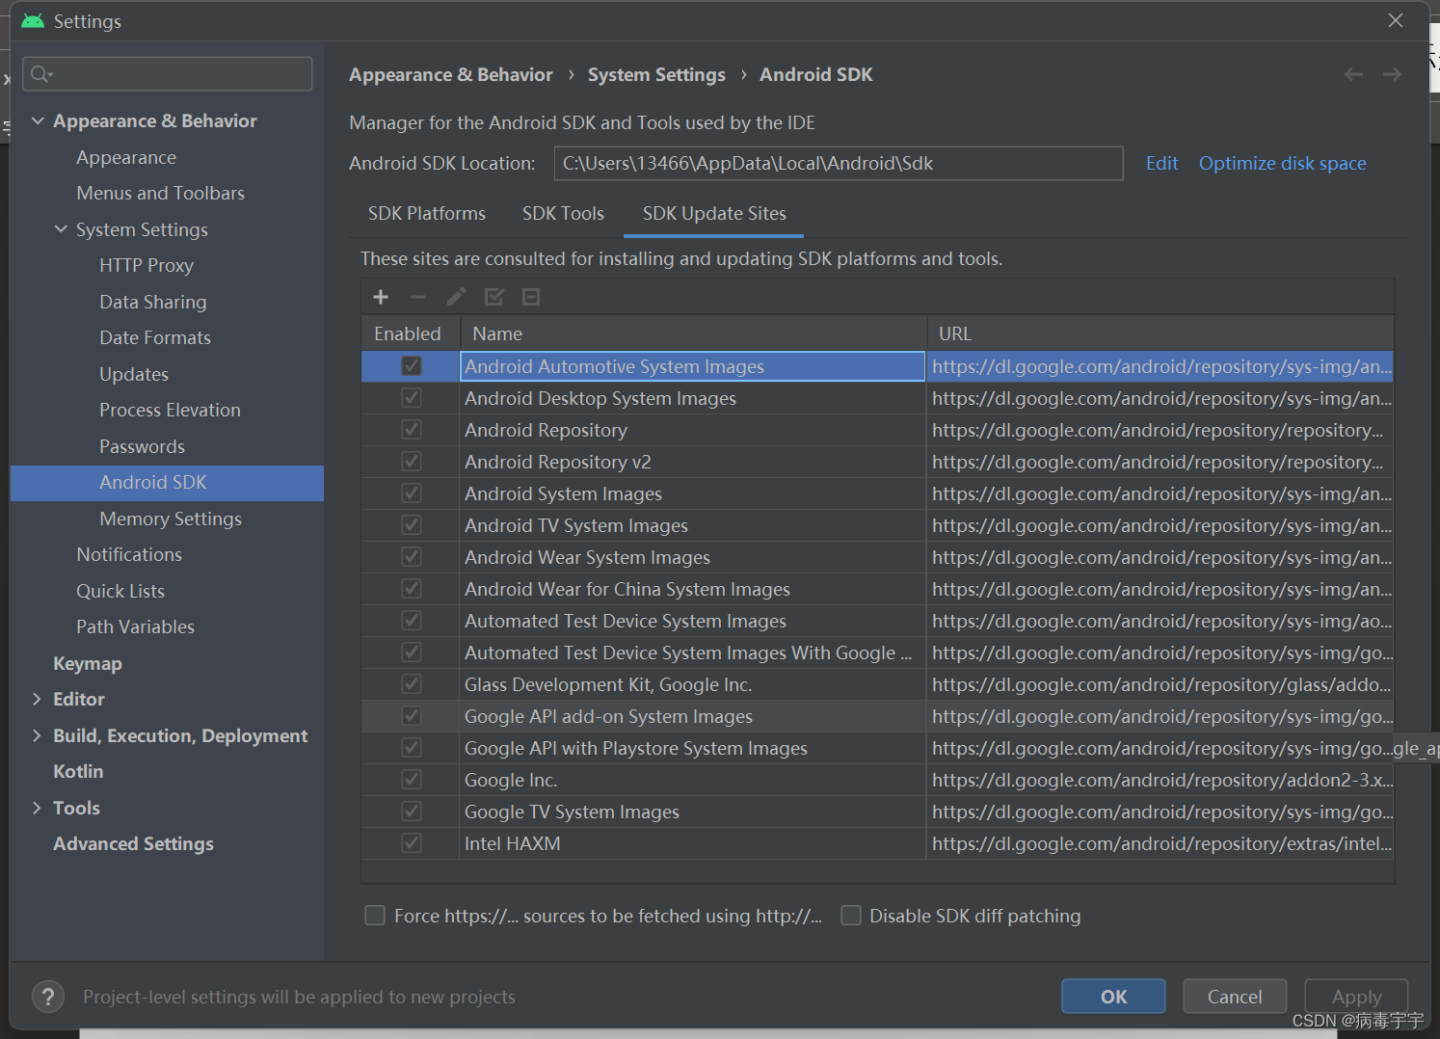Toggle Android Repository v2 checkbox
The height and width of the screenshot is (1039, 1440).
click(412, 462)
